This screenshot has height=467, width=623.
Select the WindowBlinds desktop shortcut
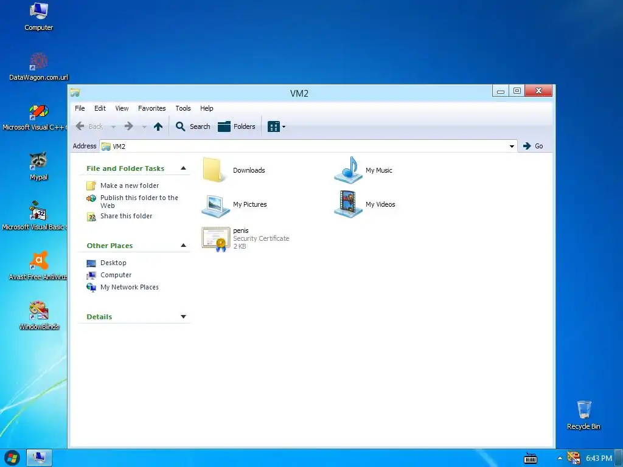(38, 316)
